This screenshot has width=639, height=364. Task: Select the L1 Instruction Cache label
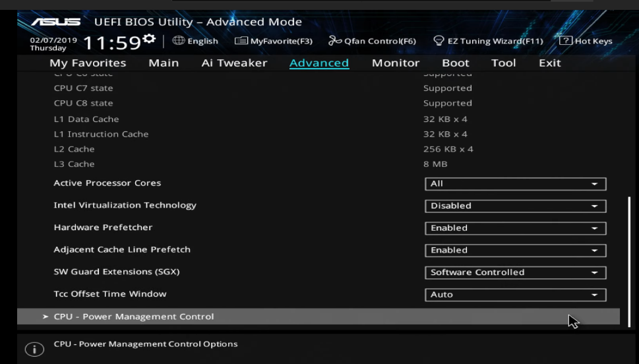point(101,134)
